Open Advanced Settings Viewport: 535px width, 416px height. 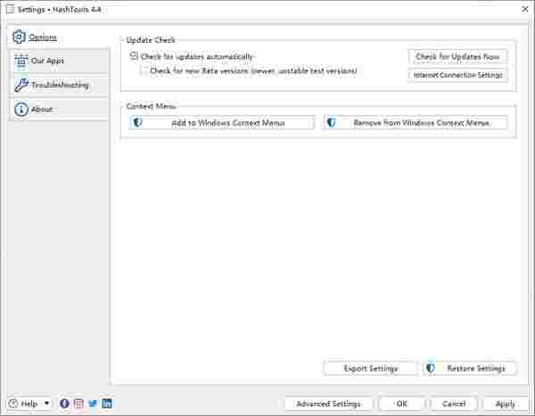(x=328, y=404)
